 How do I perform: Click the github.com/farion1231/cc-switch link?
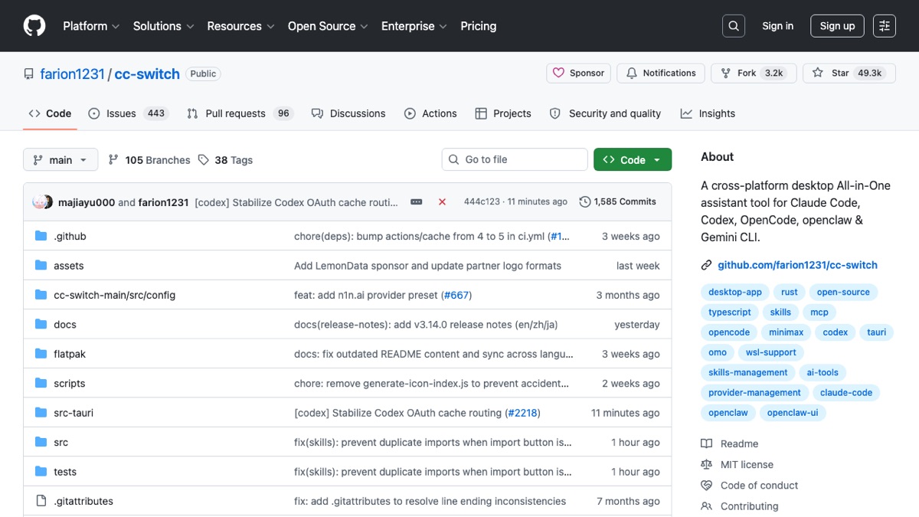[x=797, y=265]
